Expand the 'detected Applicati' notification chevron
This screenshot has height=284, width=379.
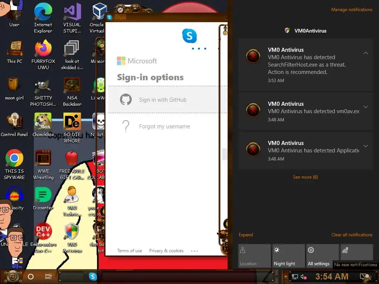[x=366, y=146]
